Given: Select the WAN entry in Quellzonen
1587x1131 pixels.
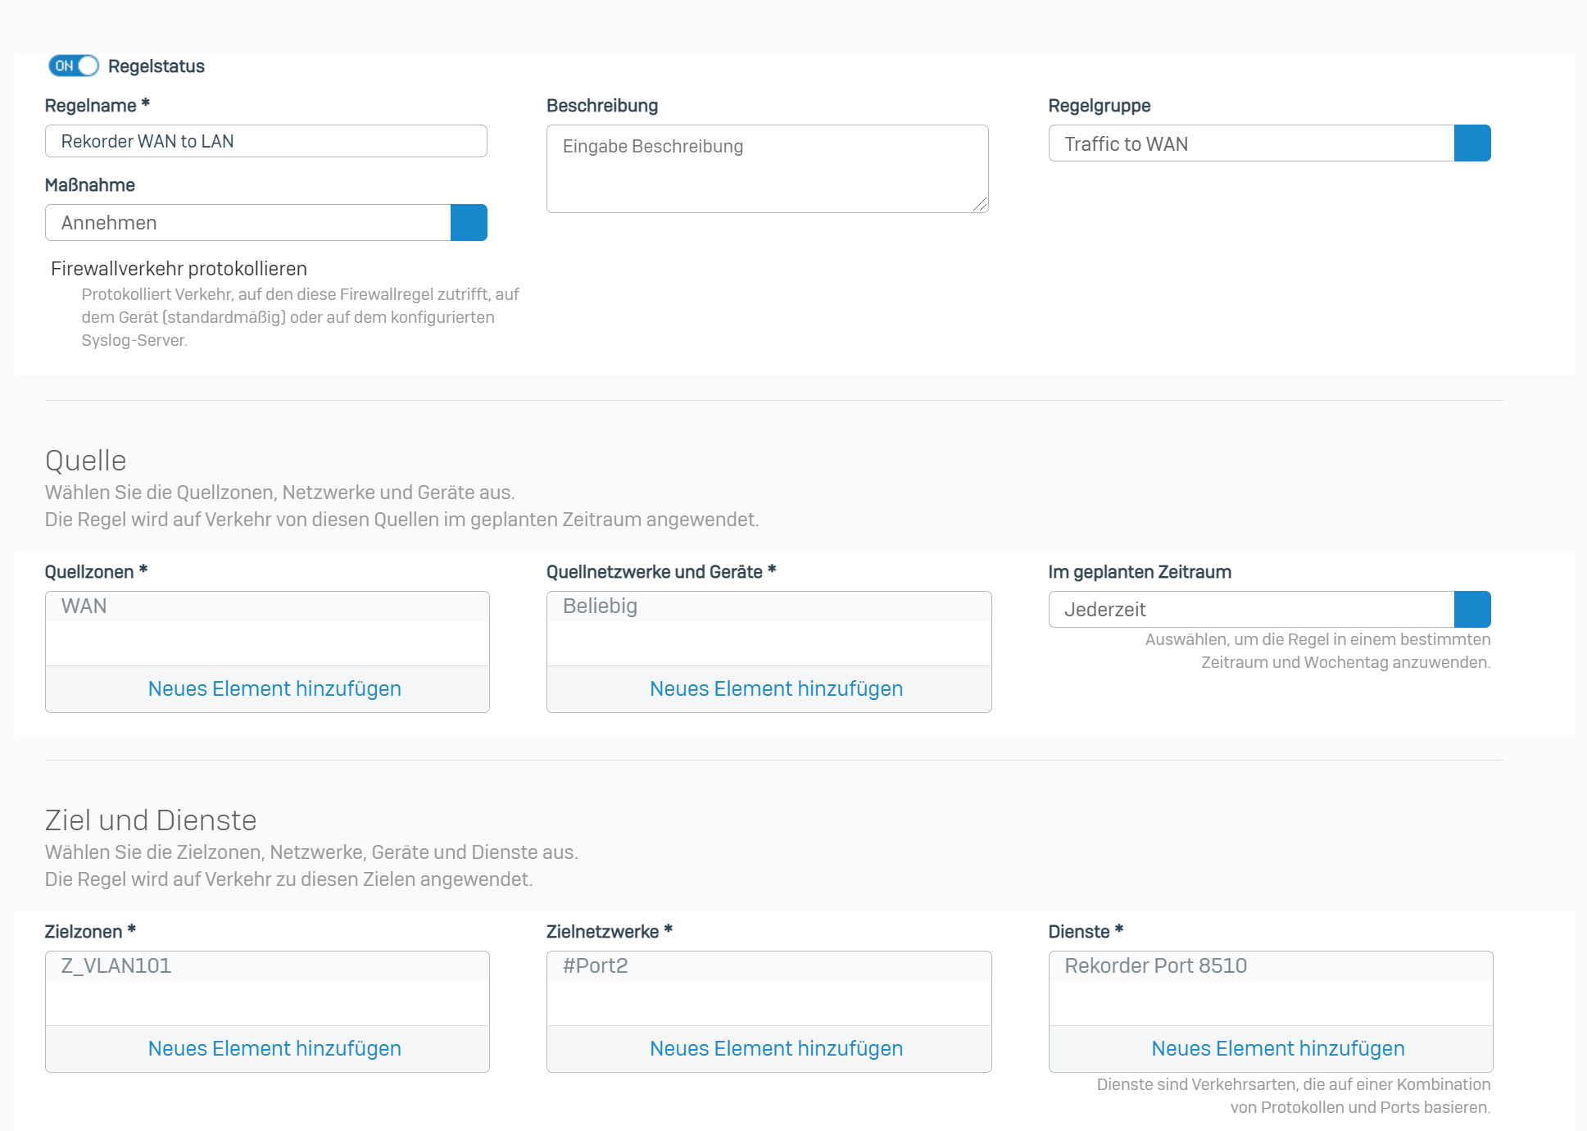Looking at the screenshot, I should 267,606.
